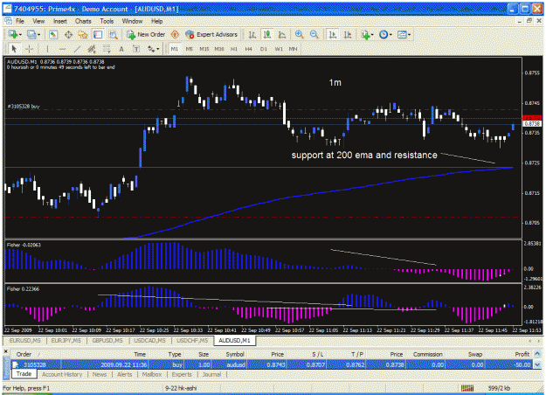
Task: Toggle the Terminal panel icon
Action: click(98, 34)
